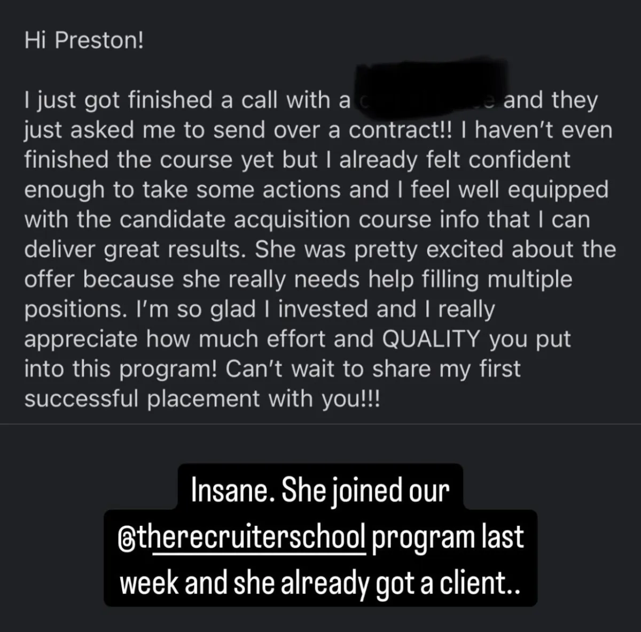Tap the phrase "Can't wait to share my first"
The image size is (641, 632).
click(x=373, y=370)
